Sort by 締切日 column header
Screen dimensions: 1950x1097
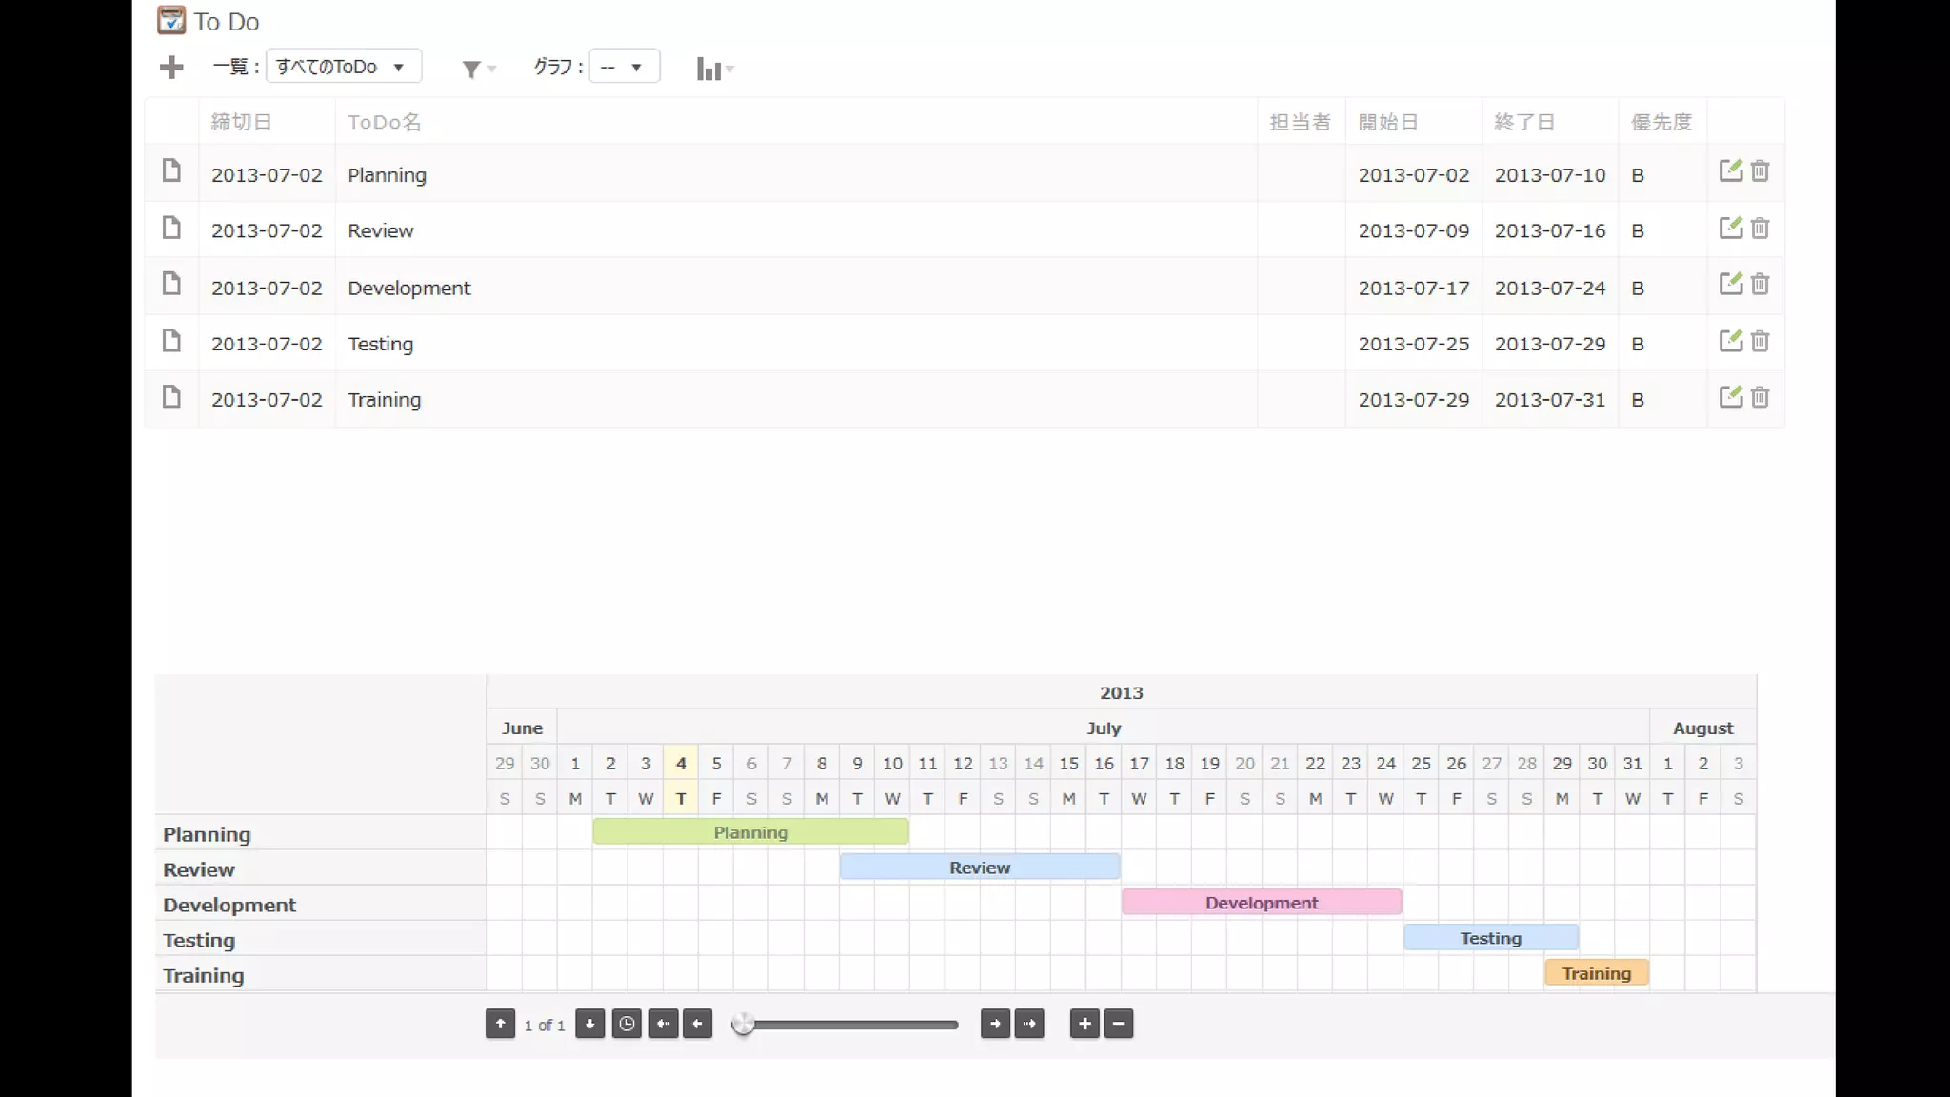[241, 122]
